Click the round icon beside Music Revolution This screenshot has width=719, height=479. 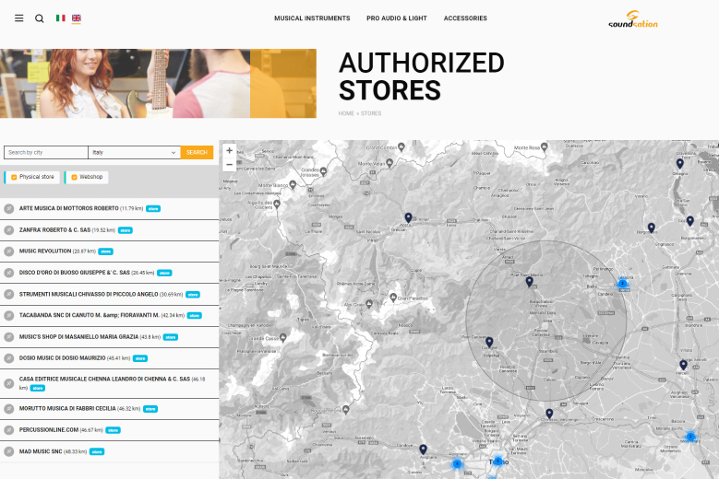(9, 251)
